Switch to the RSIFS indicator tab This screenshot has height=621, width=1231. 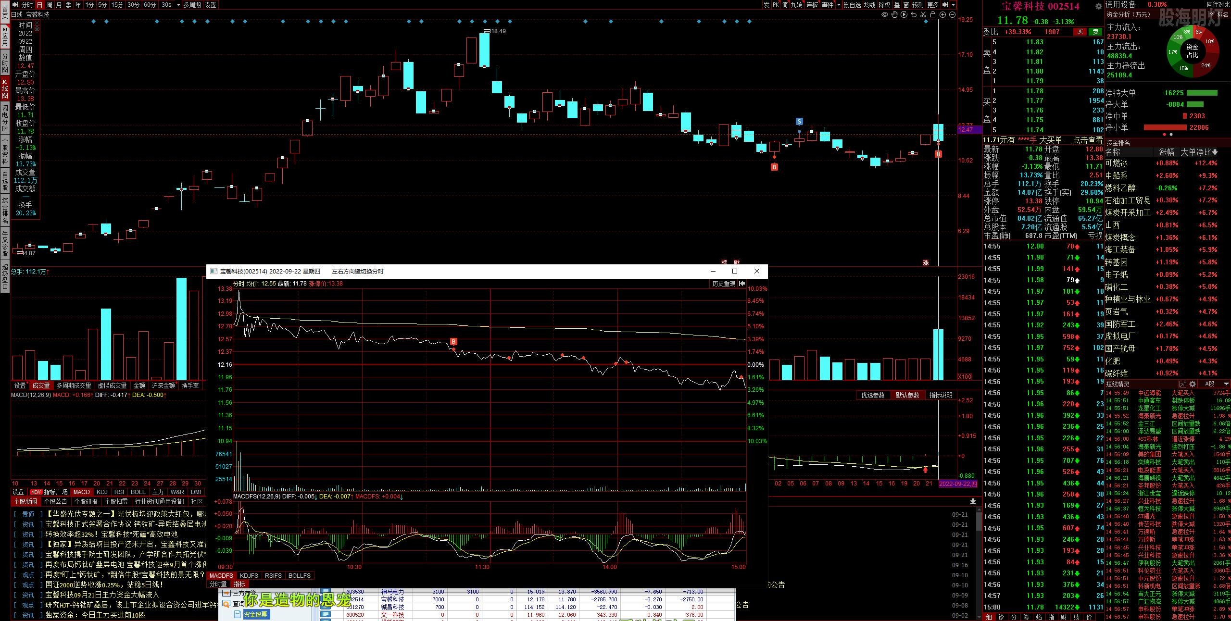pos(273,575)
